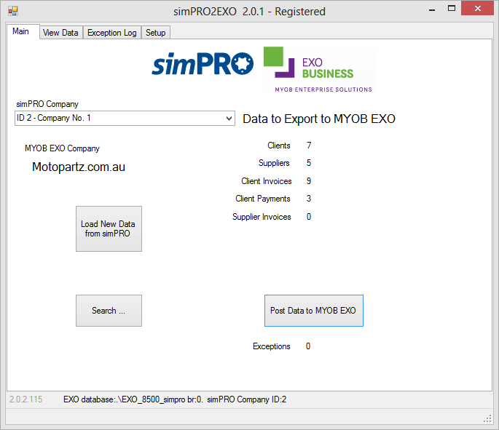Open the Setup tab
The height and width of the screenshot is (430, 499).
[155, 33]
